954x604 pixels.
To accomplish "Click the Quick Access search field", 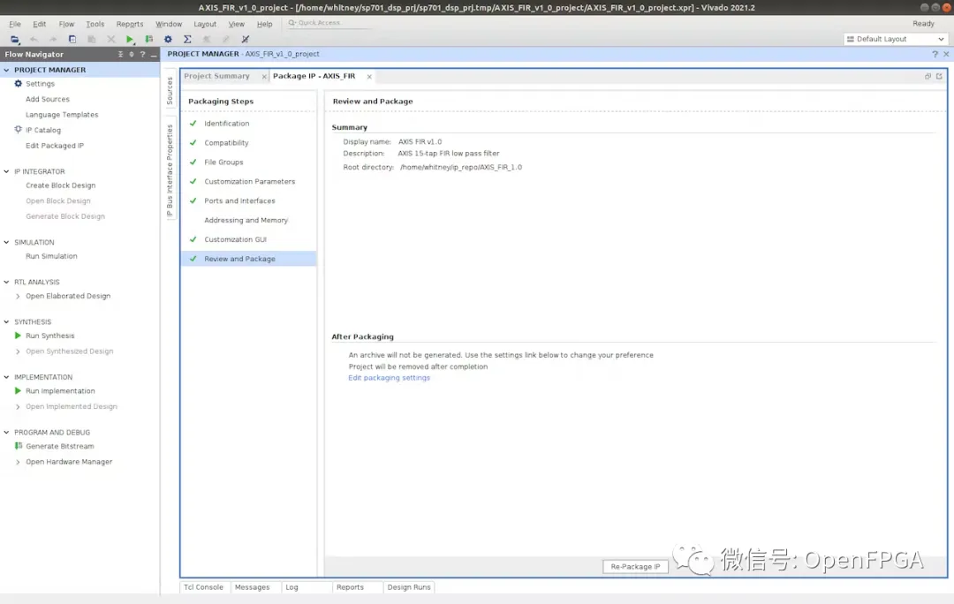I will [x=328, y=23].
